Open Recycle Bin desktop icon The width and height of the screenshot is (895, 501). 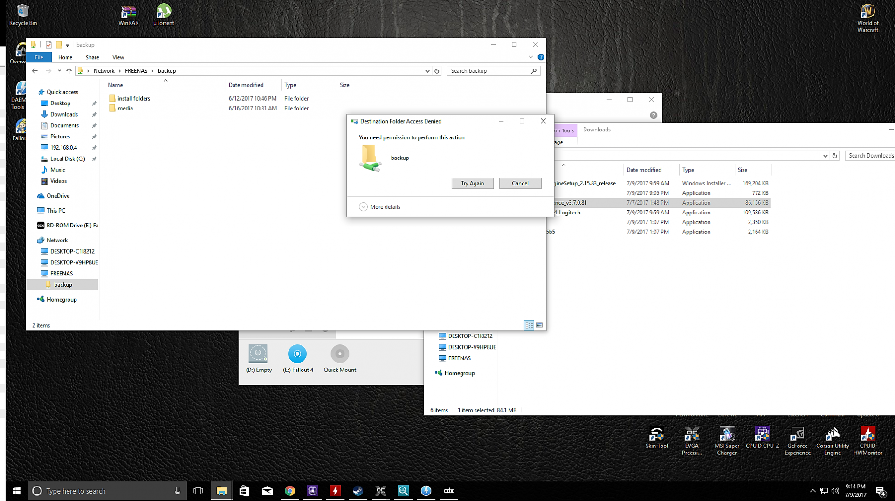pos(23,15)
